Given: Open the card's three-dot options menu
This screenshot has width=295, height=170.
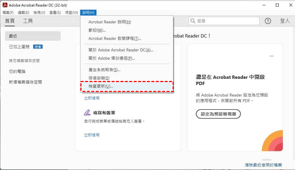Looking at the screenshot, I should tap(271, 56).
